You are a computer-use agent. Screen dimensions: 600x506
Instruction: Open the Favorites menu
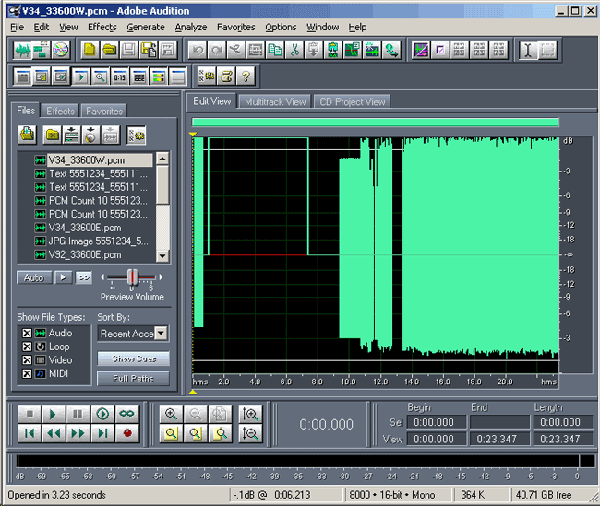coord(236,27)
